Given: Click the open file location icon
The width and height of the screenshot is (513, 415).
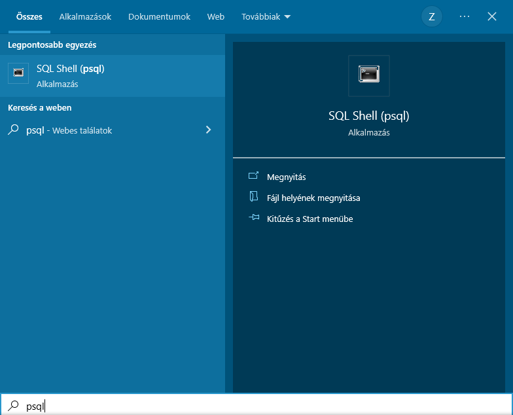Looking at the screenshot, I should click(254, 196).
